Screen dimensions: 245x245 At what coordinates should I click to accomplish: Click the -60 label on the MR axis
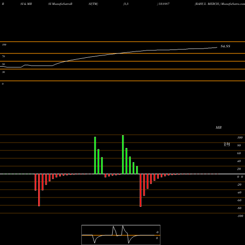pyautogui.click(x=239, y=200)
